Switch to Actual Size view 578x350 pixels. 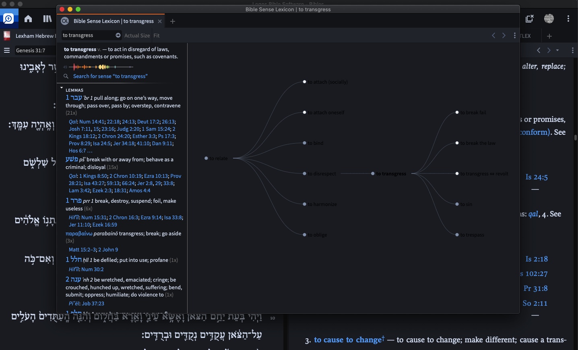(137, 36)
